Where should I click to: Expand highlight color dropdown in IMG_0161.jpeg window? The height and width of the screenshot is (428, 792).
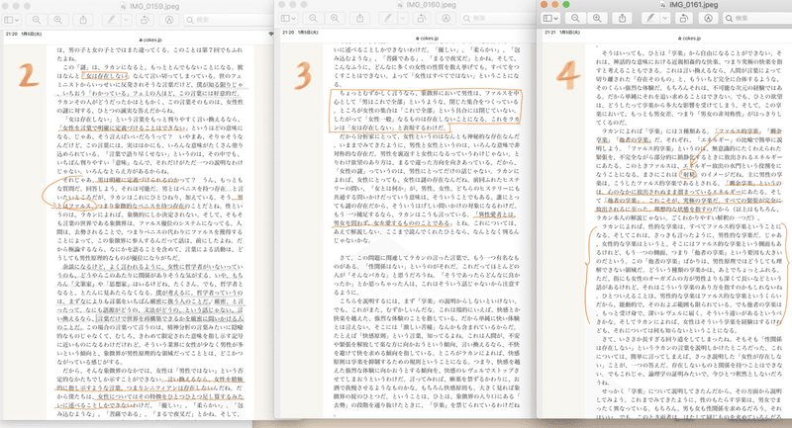click(665, 18)
